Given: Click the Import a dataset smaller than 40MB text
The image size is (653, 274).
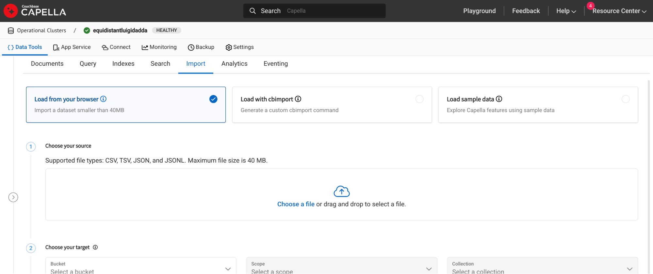Looking at the screenshot, I should 79,110.
